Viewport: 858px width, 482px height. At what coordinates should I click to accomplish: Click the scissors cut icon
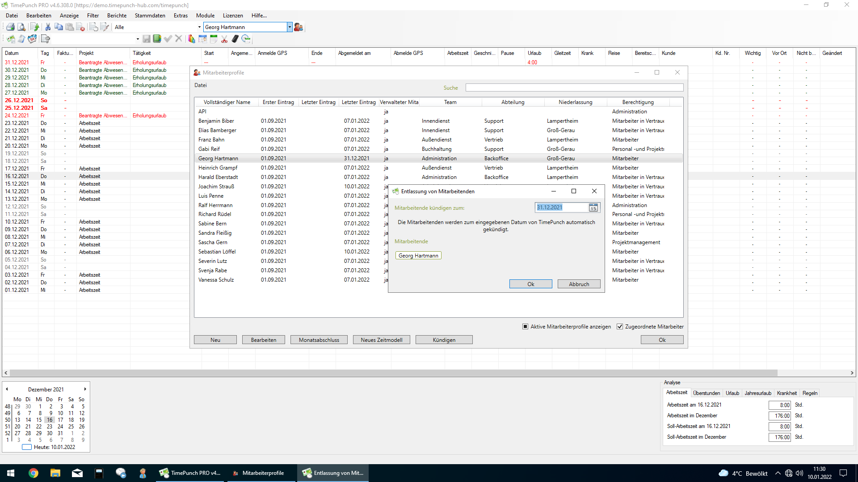(x=48, y=27)
